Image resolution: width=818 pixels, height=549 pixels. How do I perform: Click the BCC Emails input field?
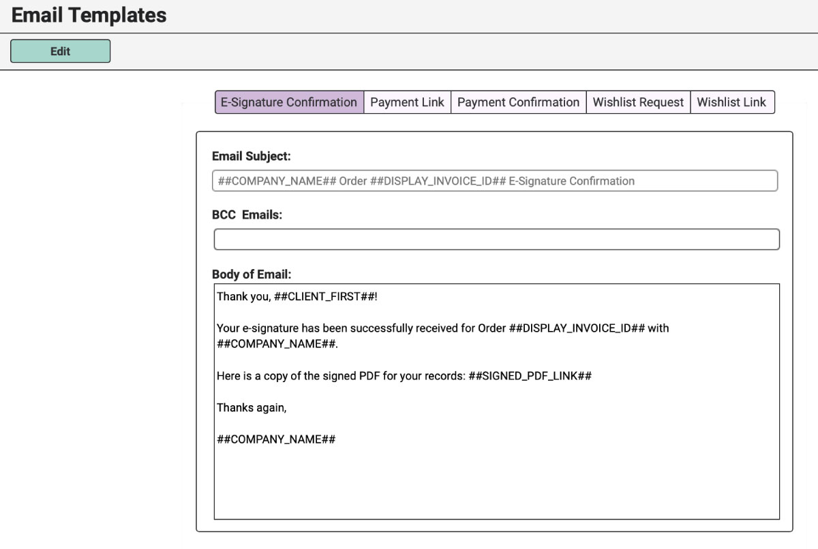[x=496, y=239]
